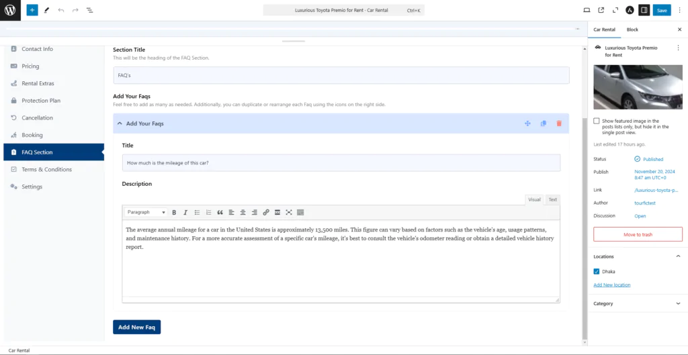Screen dimensions: 688x355
Task: Toggle hide featured image in single view
Action: point(597,121)
